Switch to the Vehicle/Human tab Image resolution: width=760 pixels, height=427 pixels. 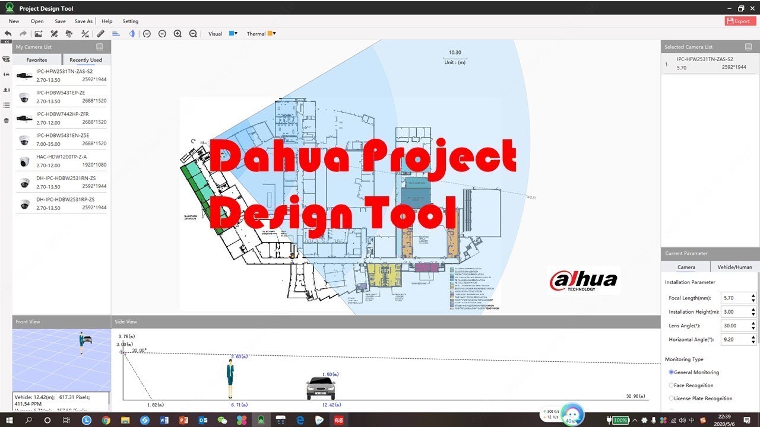point(735,267)
